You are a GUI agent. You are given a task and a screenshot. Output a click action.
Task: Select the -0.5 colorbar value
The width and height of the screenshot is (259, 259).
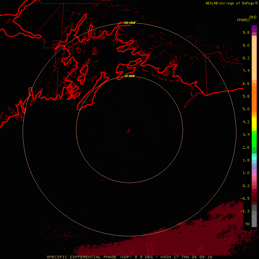[245, 199]
